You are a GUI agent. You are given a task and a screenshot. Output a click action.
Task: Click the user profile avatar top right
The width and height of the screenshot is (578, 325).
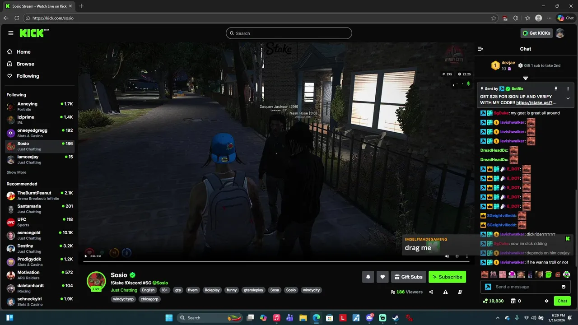pyautogui.click(x=560, y=33)
